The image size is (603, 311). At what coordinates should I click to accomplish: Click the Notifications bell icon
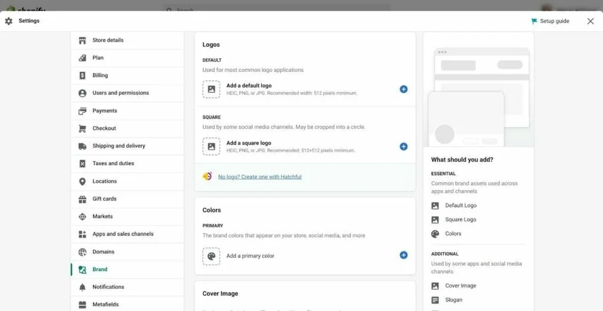82,287
